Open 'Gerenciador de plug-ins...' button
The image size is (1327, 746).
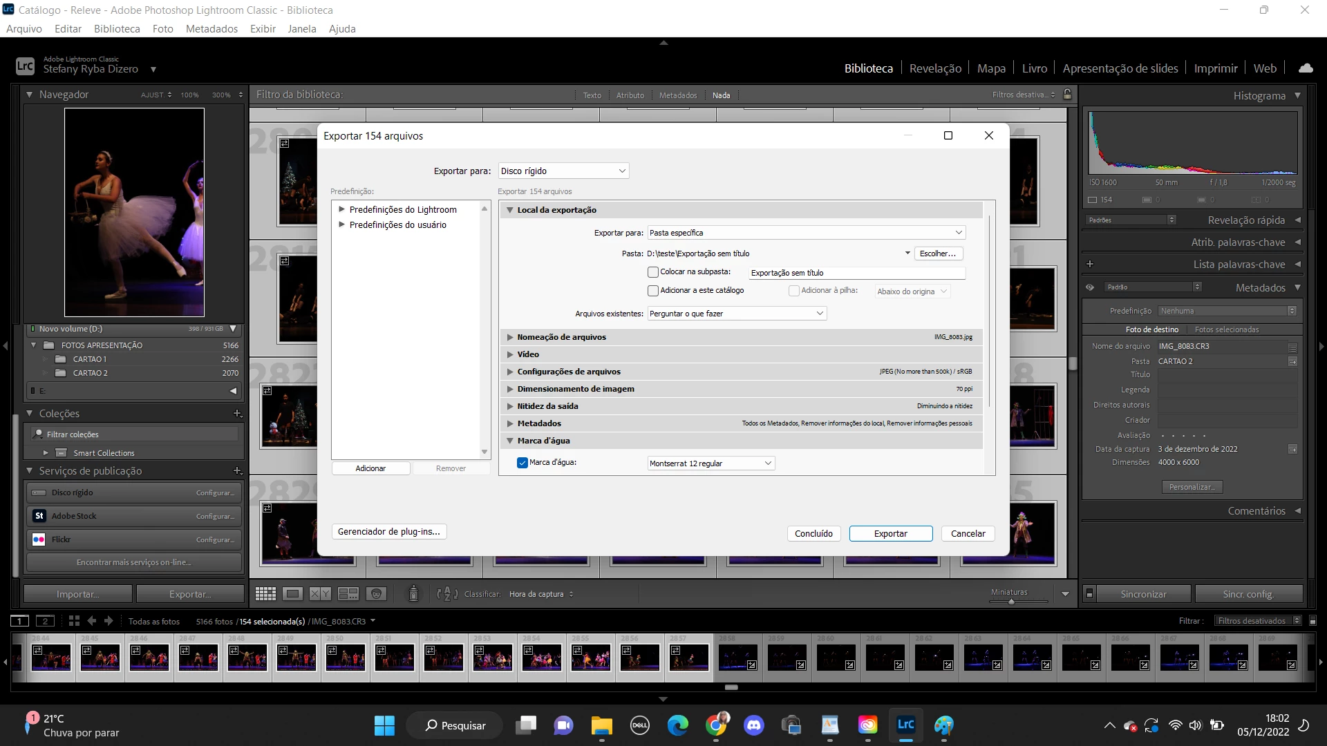click(389, 531)
